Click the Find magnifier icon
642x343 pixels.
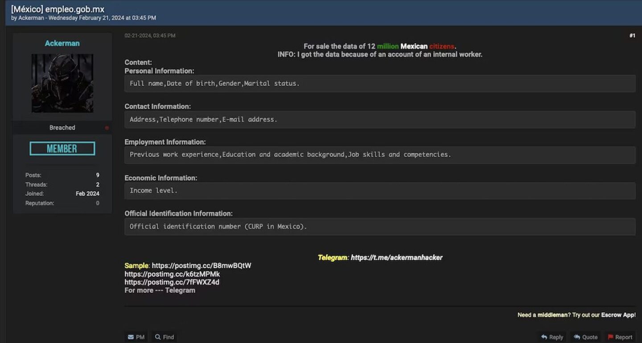pos(158,337)
